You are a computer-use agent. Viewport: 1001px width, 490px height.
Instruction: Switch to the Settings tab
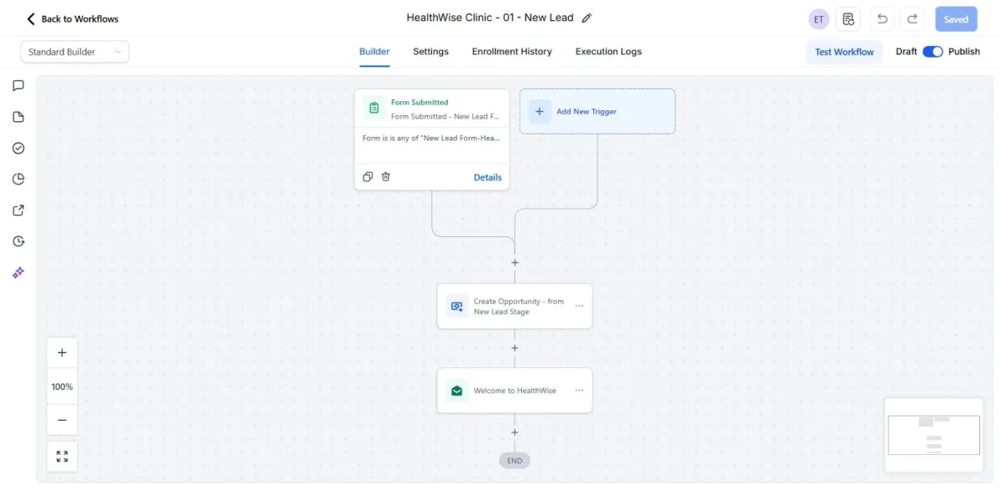click(430, 52)
